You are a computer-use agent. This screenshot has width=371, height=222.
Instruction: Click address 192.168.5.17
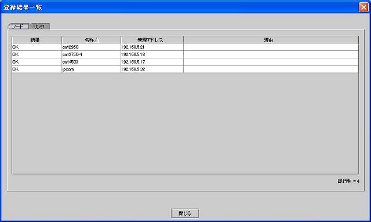click(152, 62)
